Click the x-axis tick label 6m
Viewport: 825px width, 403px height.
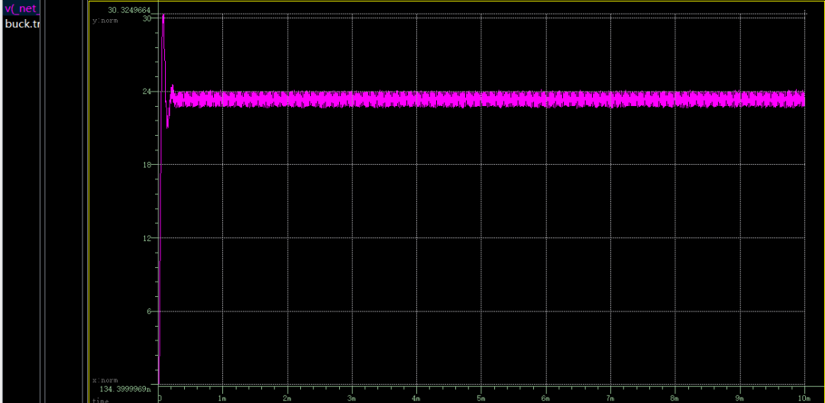[x=546, y=398]
